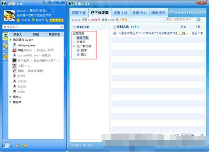Click the 充值 recharge link

[x=124, y=20]
